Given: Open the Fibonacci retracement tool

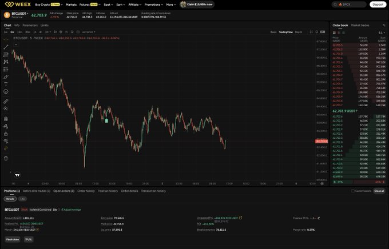Looking at the screenshot, I should point(6,54).
